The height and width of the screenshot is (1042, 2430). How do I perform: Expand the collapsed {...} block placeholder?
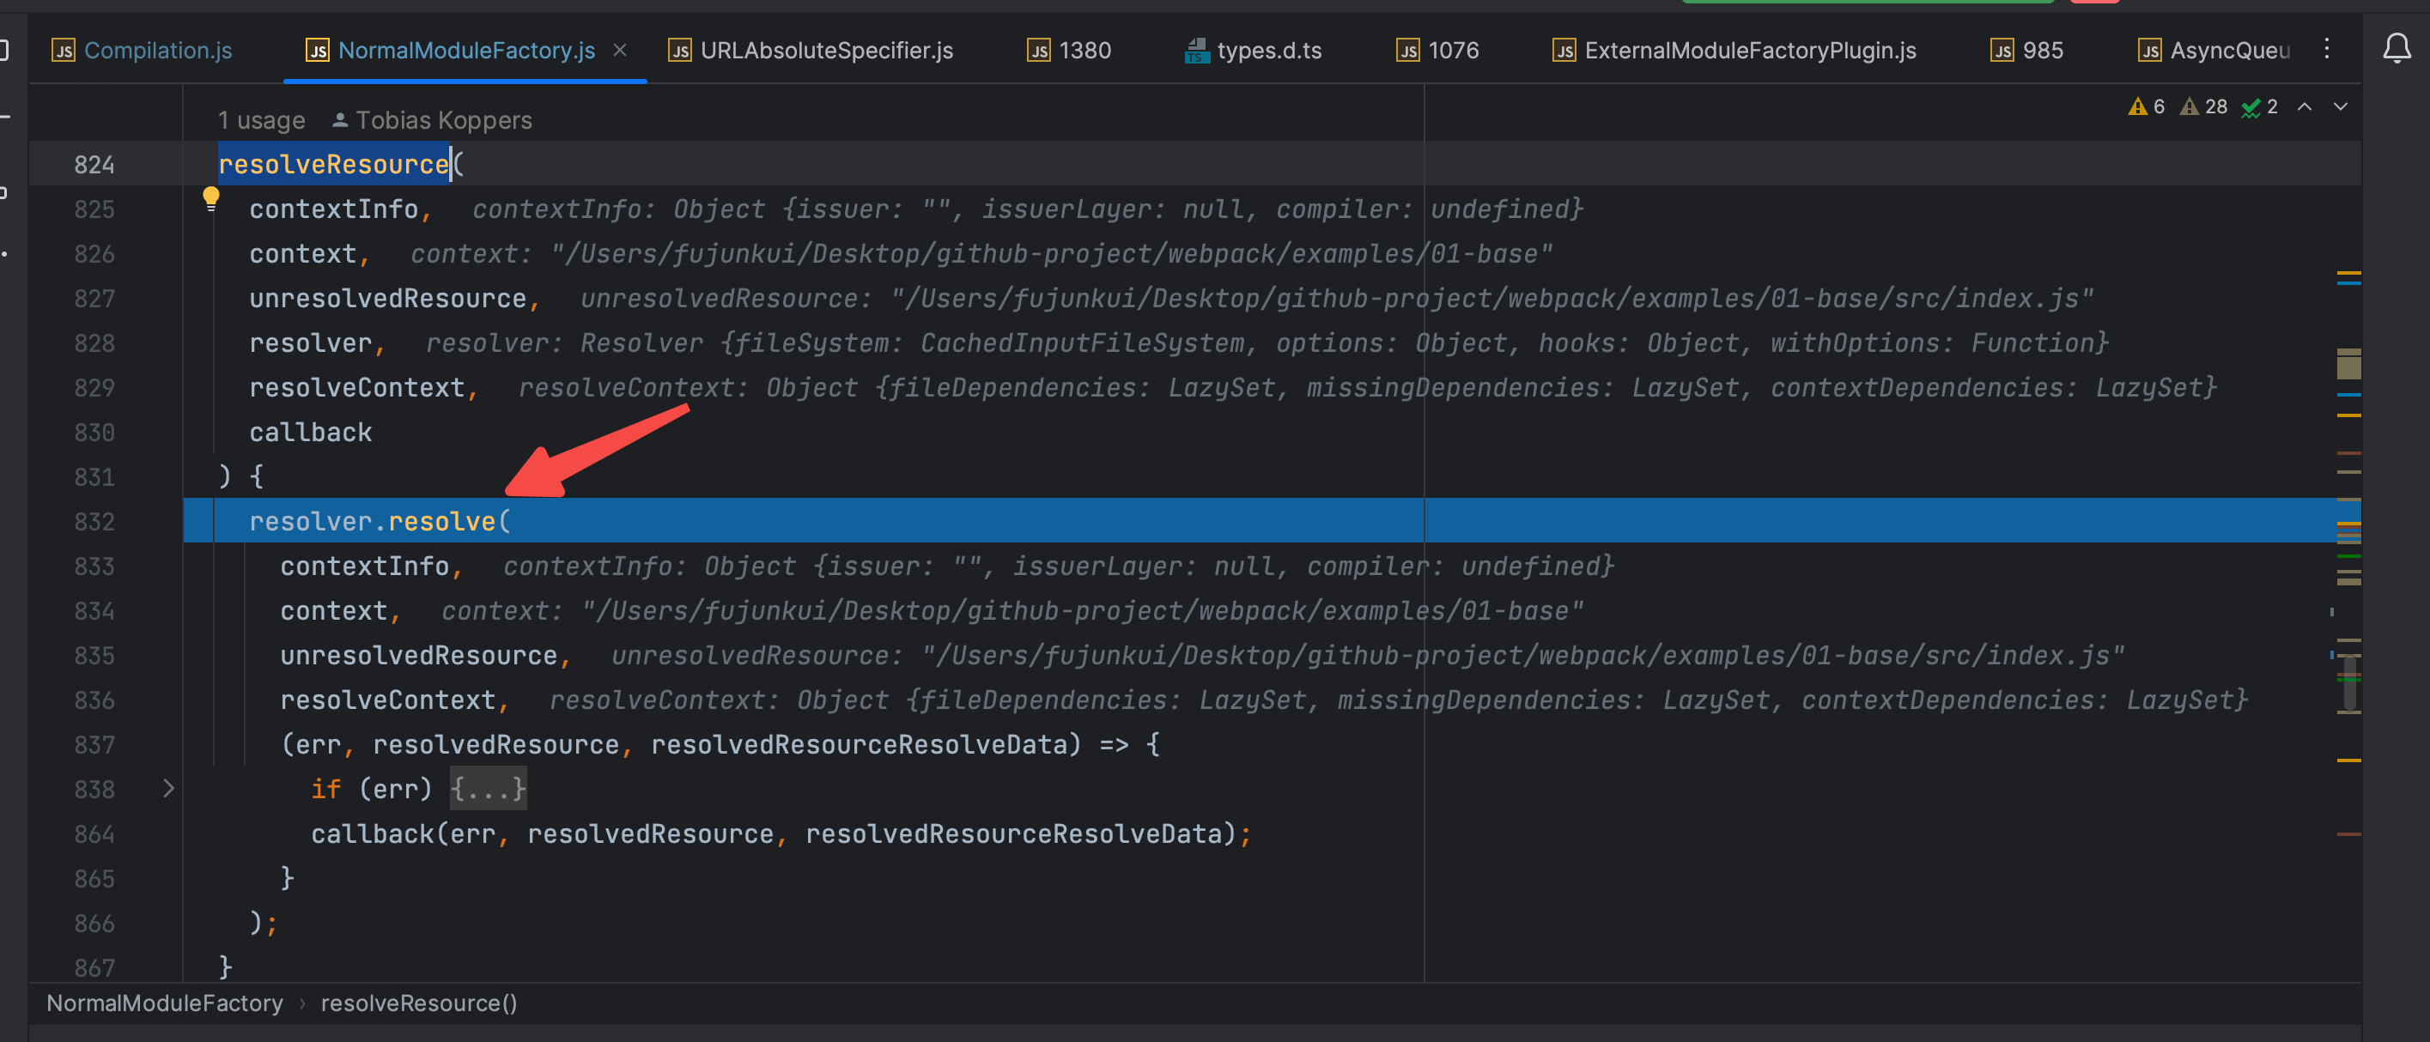point(488,788)
